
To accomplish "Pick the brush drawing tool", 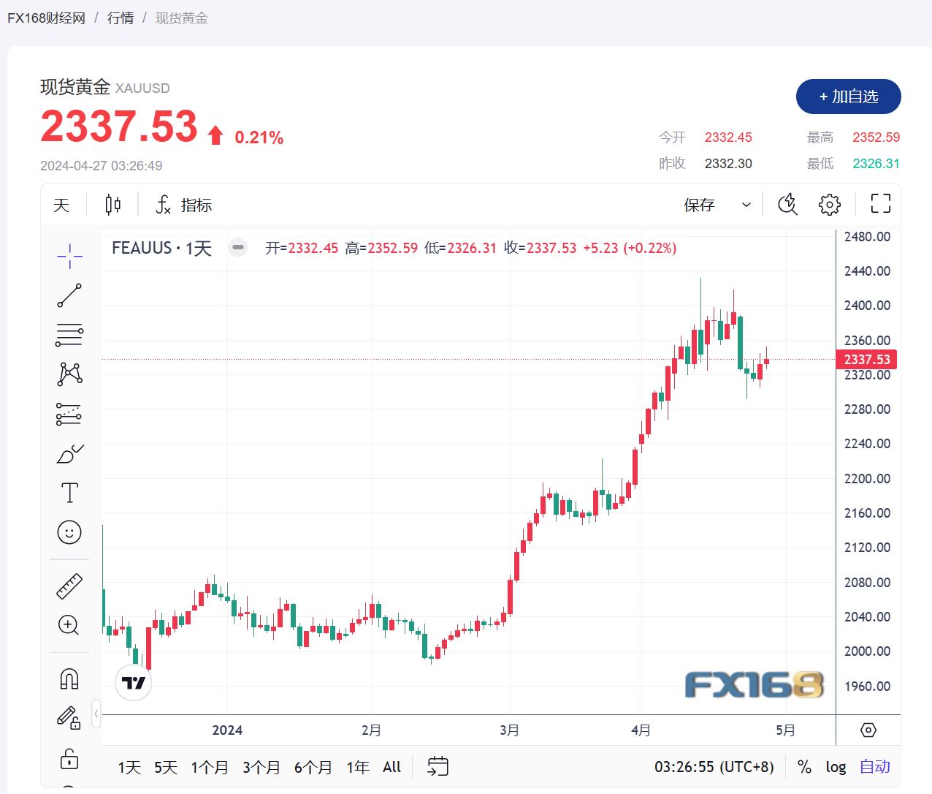I will point(69,453).
